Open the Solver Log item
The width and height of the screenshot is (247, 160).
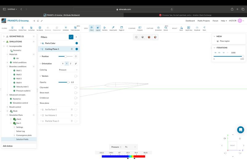click(20, 131)
